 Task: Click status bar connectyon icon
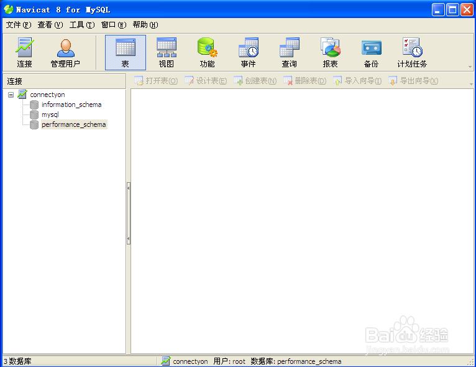166,361
